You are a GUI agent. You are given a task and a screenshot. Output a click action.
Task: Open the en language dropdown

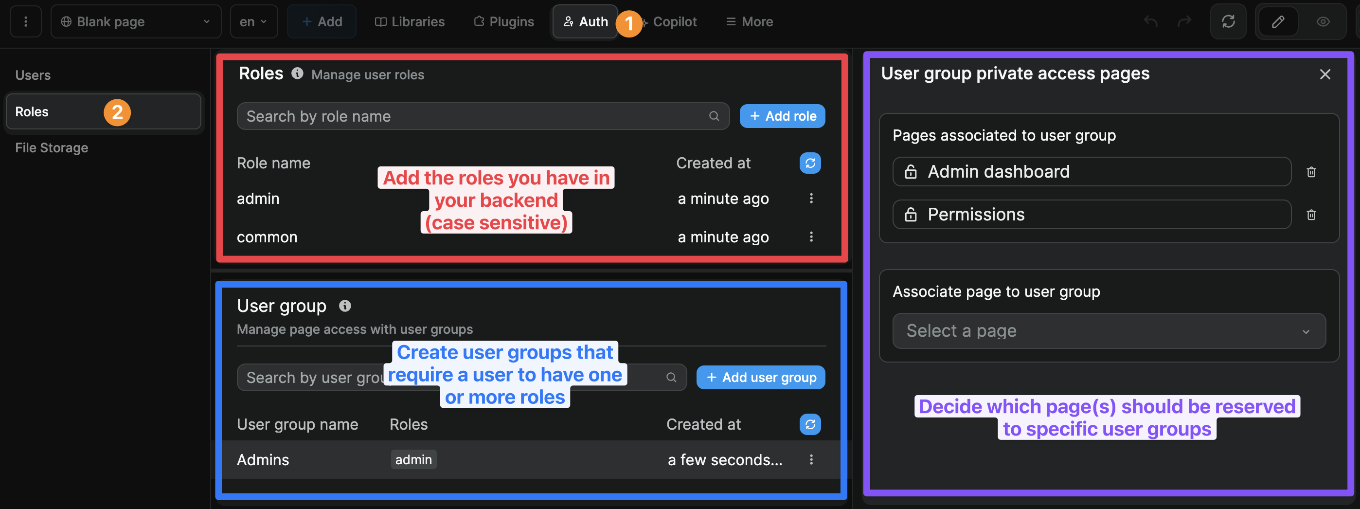pyautogui.click(x=253, y=21)
